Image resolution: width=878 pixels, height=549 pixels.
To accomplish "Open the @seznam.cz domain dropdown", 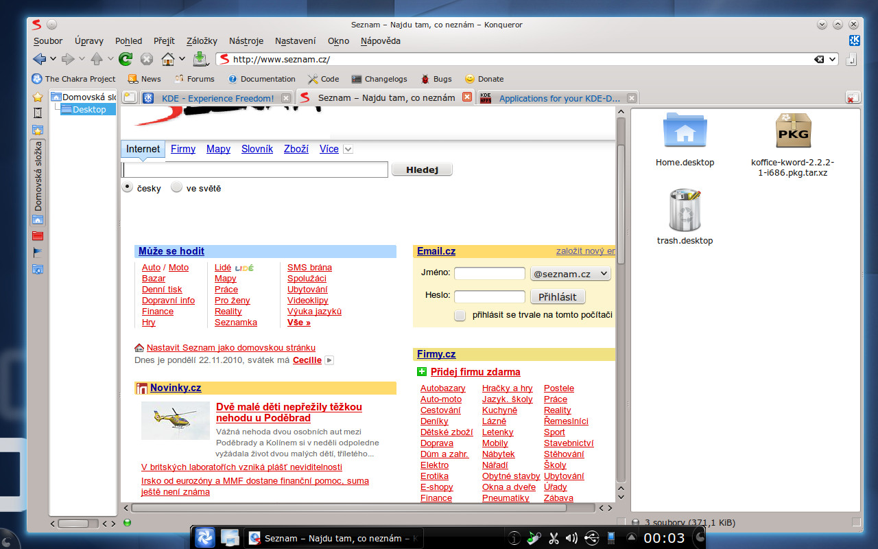I will tap(570, 274).
